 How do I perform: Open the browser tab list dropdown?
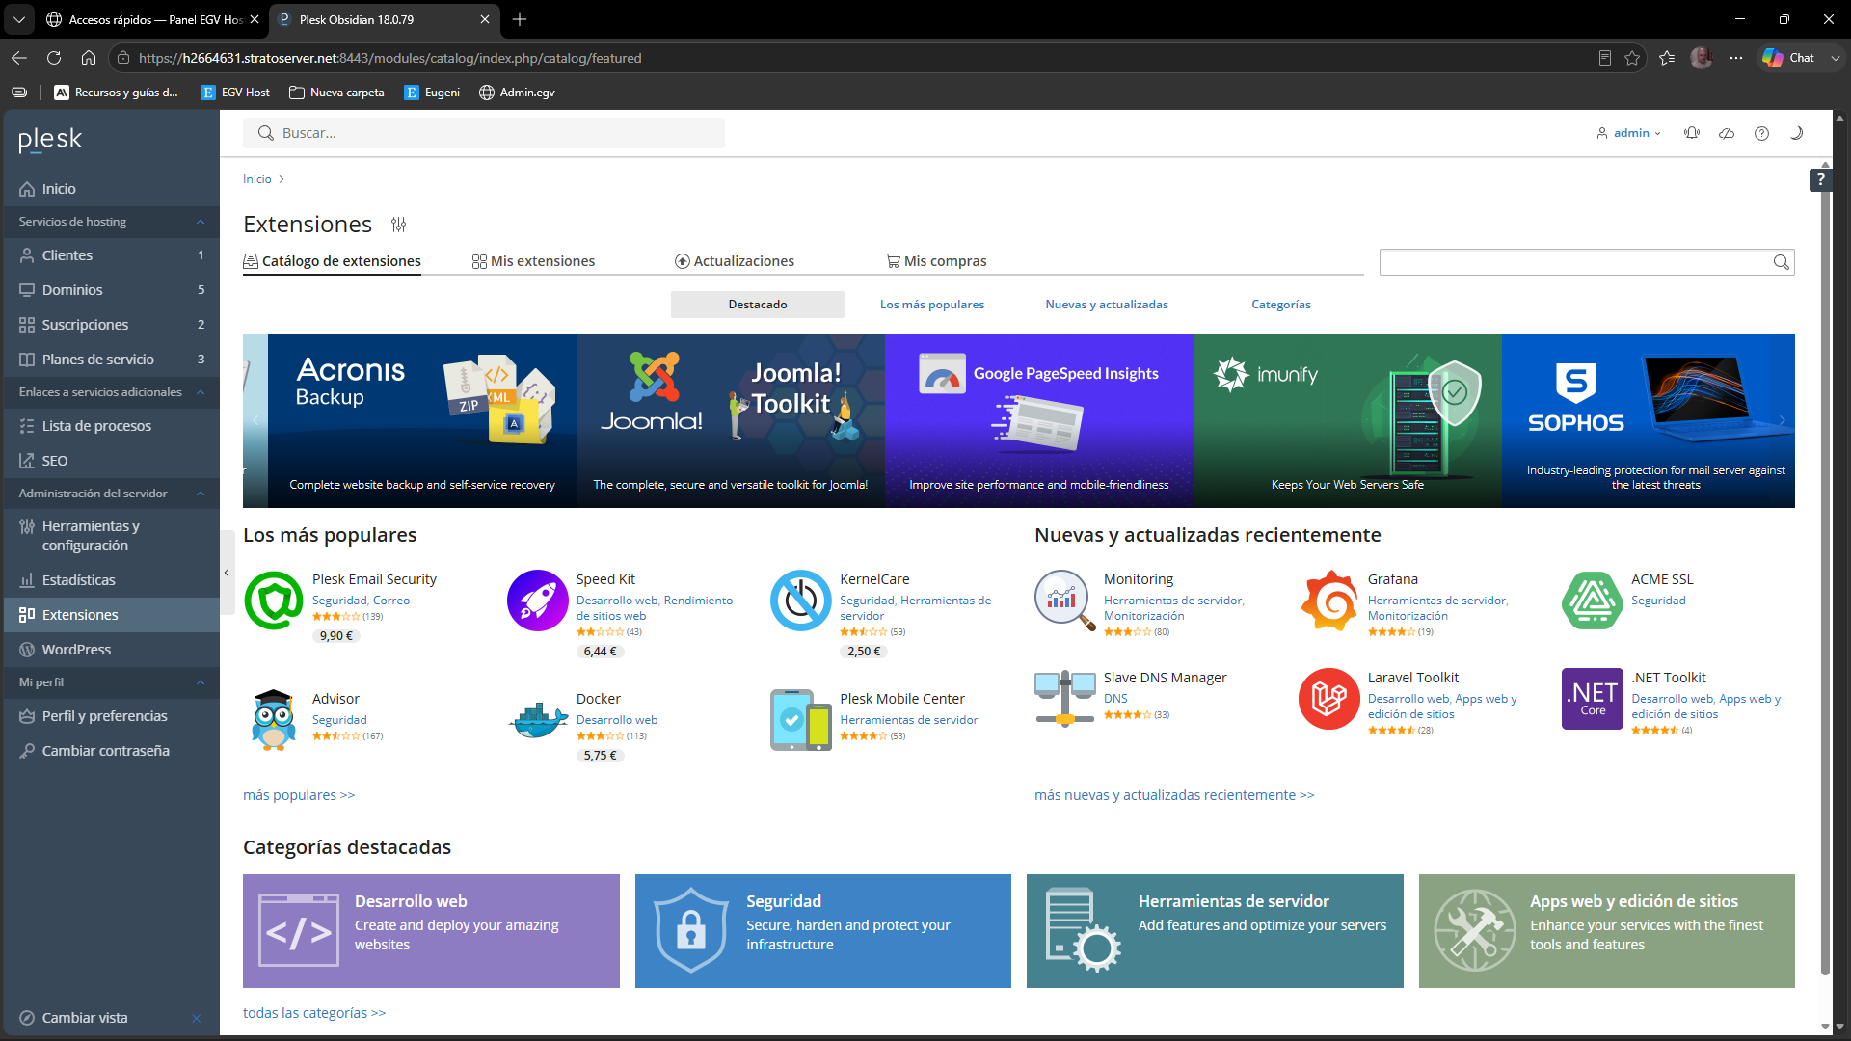tap(18, 19)
